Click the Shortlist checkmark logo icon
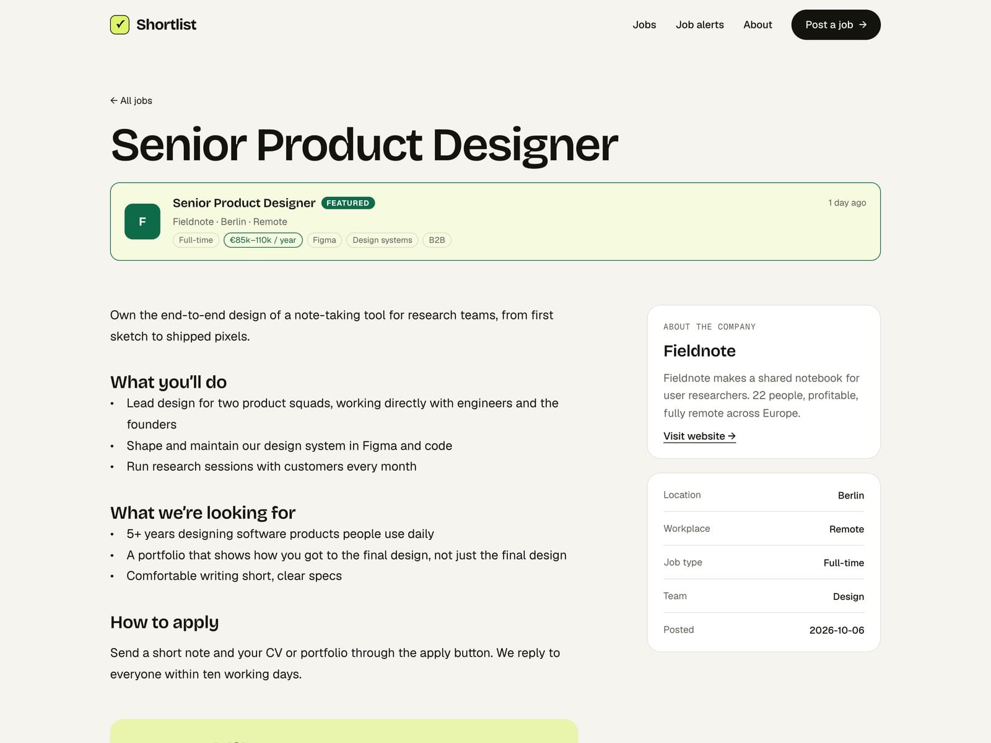Screen dimensions: 991x743 tap(120, 25)
